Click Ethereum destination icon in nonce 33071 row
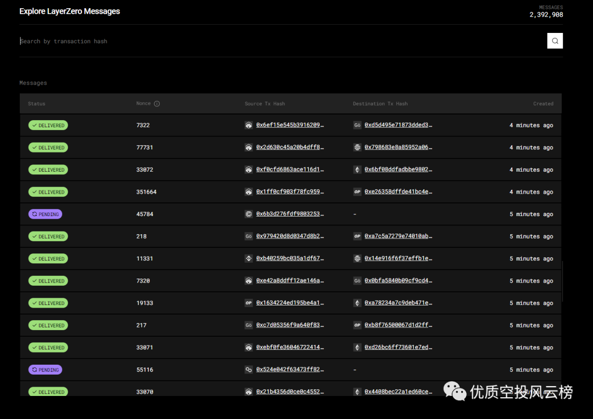Image resolution: width=593 pixels, height=419 pixels. [x=357, y=348]
